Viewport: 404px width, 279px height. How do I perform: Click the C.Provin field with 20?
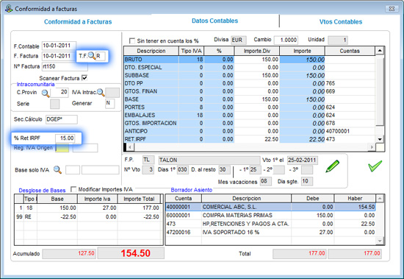point(59,92)
